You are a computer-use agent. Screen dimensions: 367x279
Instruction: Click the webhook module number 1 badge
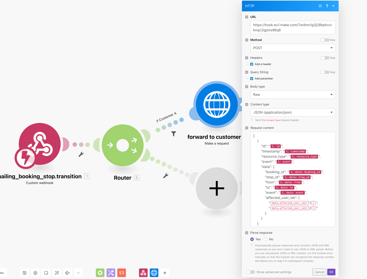click(x=87, y=176)
